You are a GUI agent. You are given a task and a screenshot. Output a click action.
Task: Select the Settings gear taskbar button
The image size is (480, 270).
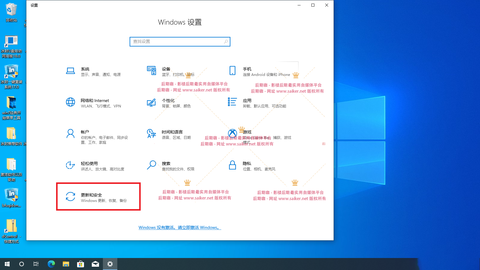pyautogui.click(x=110, y=264)
